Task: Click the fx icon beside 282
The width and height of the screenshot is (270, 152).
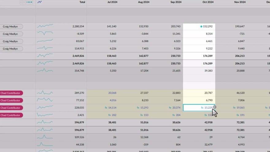Action: click(x=110, y=115)
